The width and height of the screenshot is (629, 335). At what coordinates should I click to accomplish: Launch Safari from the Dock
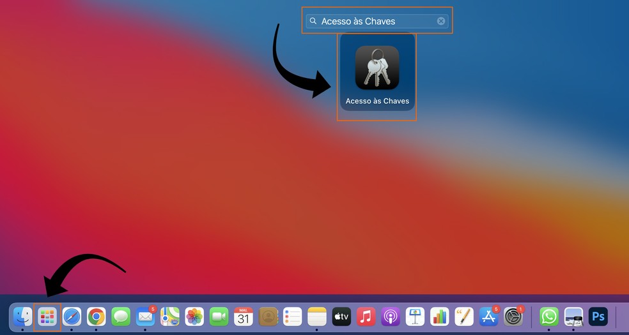click(72, 316)
